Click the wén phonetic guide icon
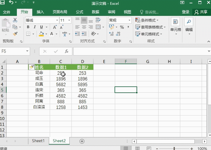211x150 pixels. 65,34
